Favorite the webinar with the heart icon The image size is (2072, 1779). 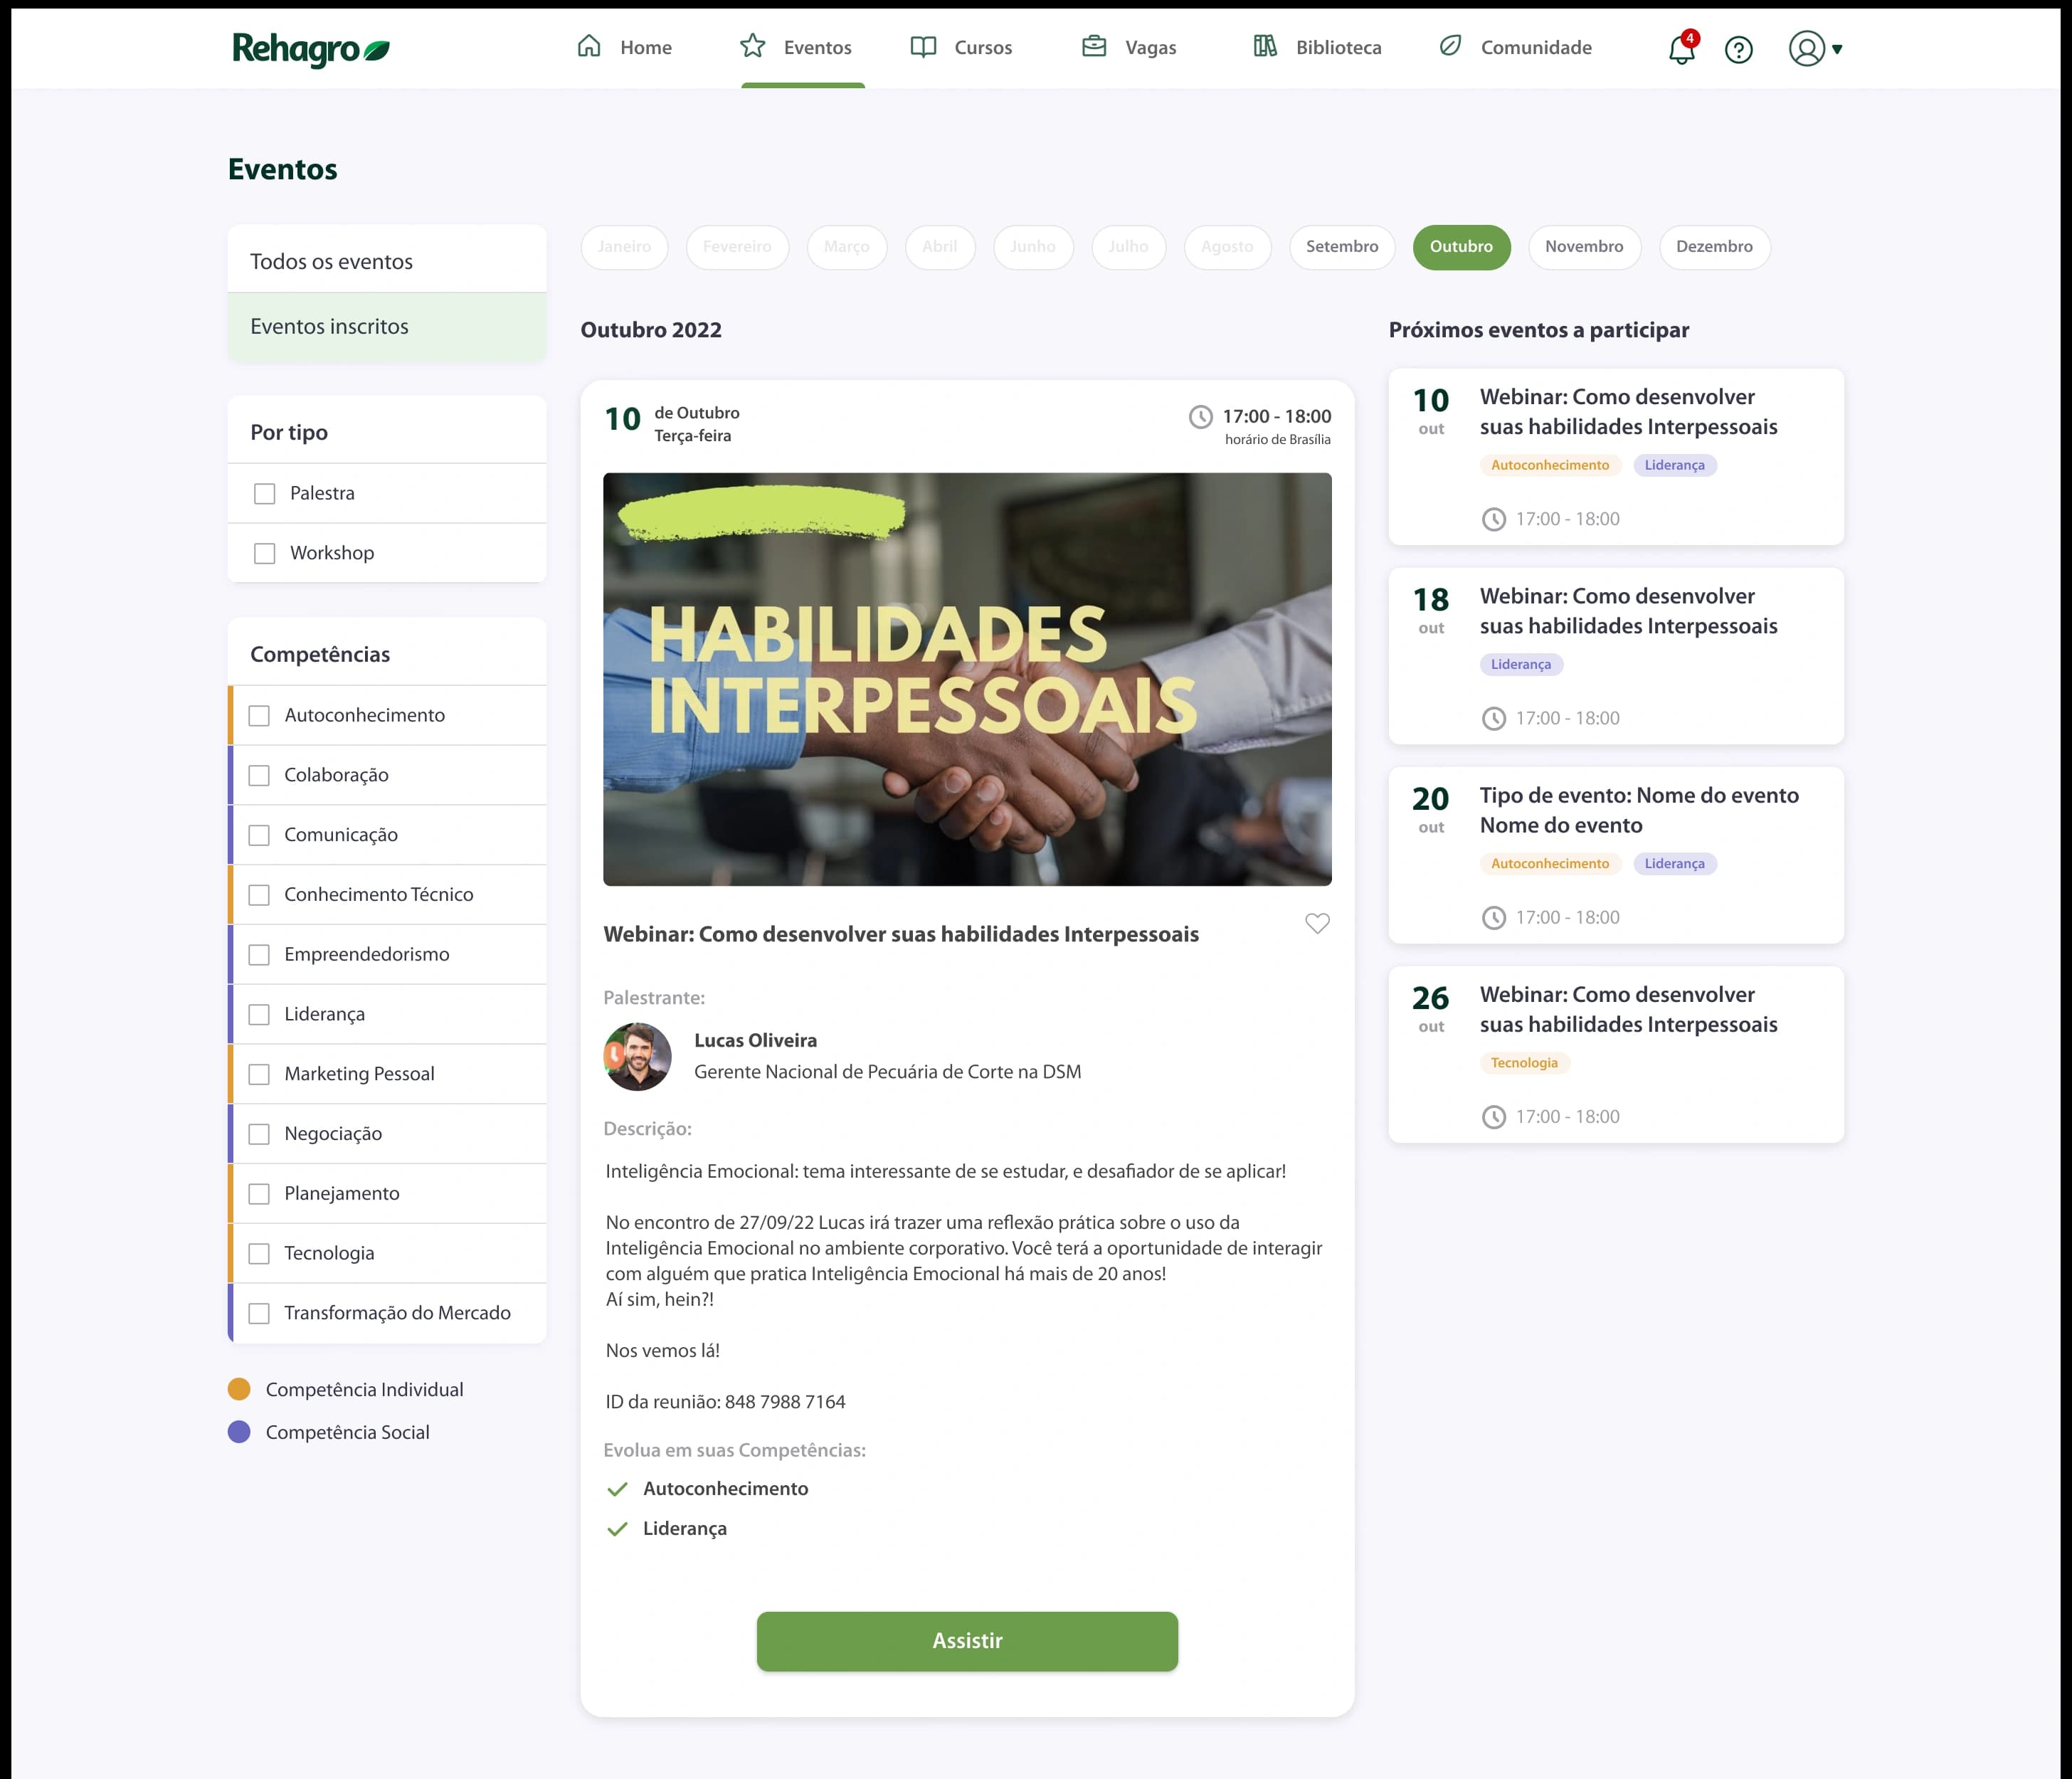tap(1317, 923)
